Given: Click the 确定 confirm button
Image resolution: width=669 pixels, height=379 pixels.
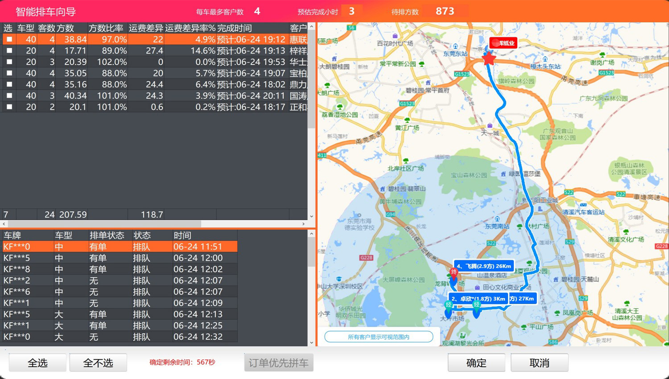Looking at the screenshot, I should 476,363.
